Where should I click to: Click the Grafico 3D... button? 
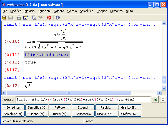130,114
